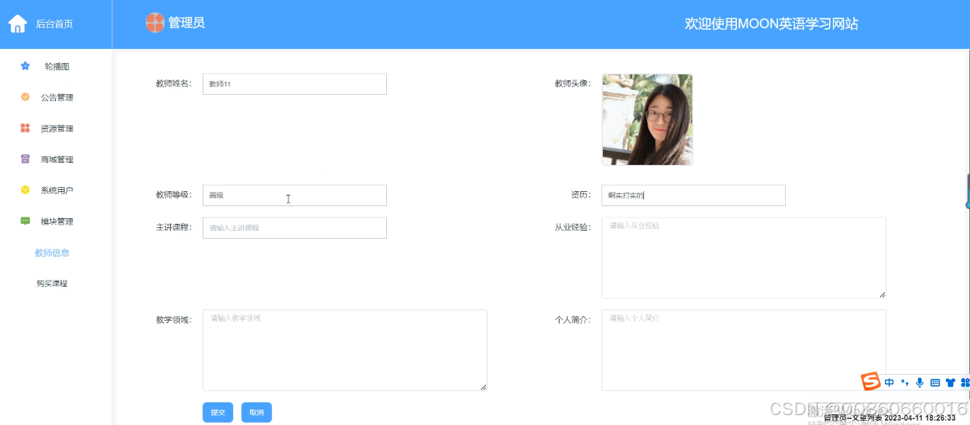Image resolution: width=970 pixels, height=425 pixels.
Task: Click the administrator avatar icon
Action: point(154,23)
